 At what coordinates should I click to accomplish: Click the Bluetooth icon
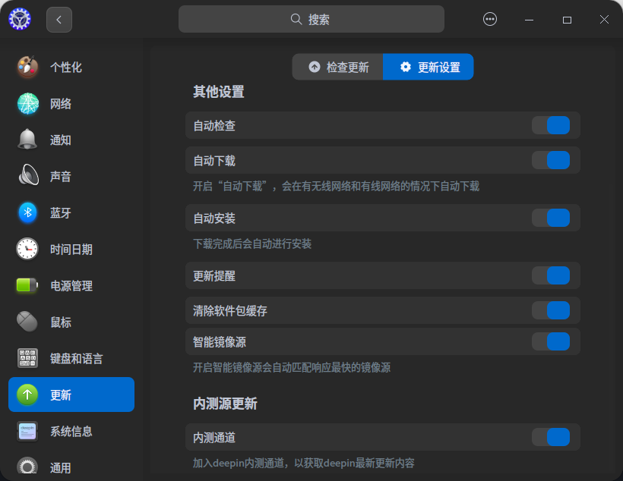[27, 212]
